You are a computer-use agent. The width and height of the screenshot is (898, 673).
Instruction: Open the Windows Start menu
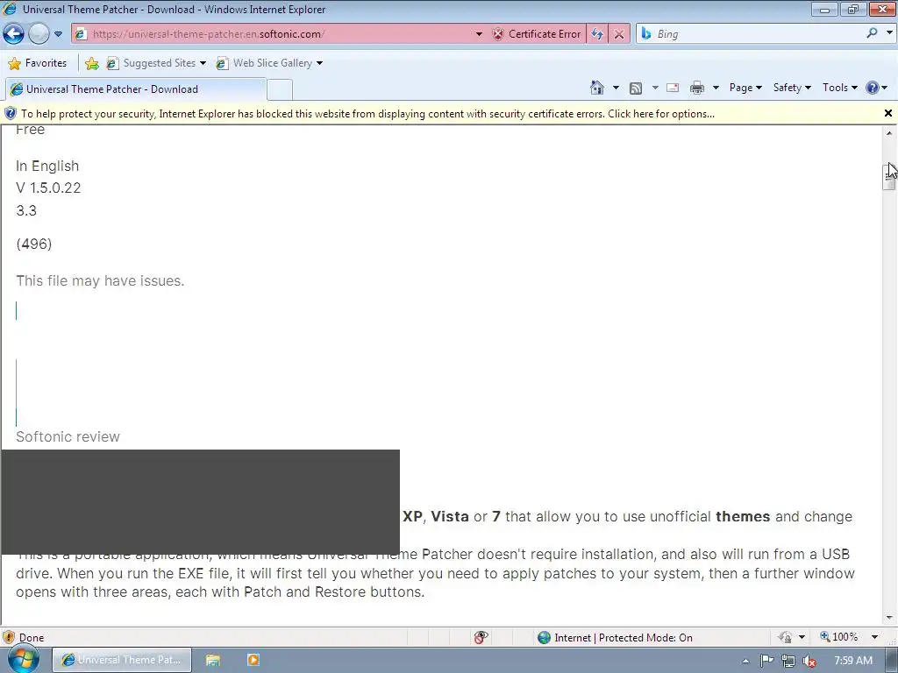(x=23, y=659)
